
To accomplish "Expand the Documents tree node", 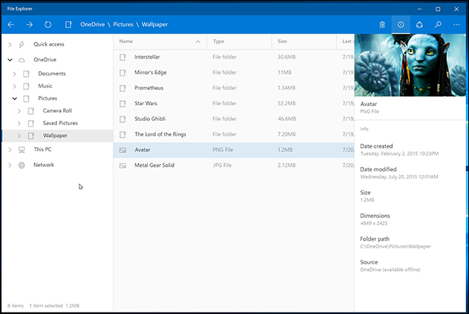I will 15,74.
